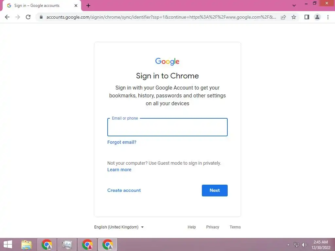
Task: Open the Chrome three-dot menu
Action: pyautogui.click(x=328, y=17)
